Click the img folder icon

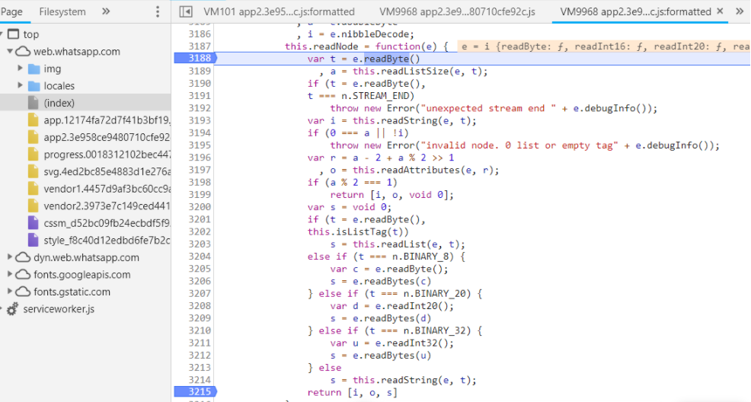[x=34, y=69]
